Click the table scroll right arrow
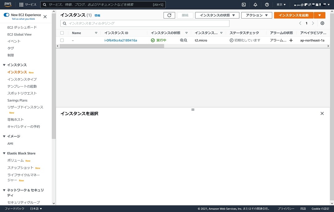 coord(328,46)
